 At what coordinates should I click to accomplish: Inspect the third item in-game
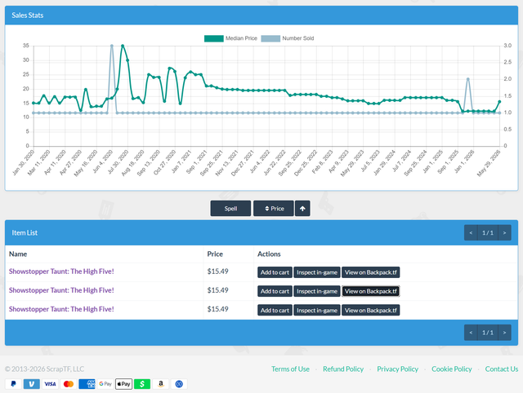click(x=317, y=310)
